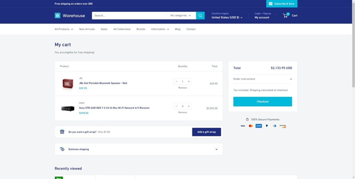Click the Add a gift wrap button
Viewport: 355px width, 179px height.
tap(206, 132)
